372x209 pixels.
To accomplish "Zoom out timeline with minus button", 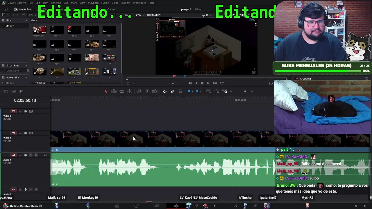I will pyautogui.click(x=231, y=91).
